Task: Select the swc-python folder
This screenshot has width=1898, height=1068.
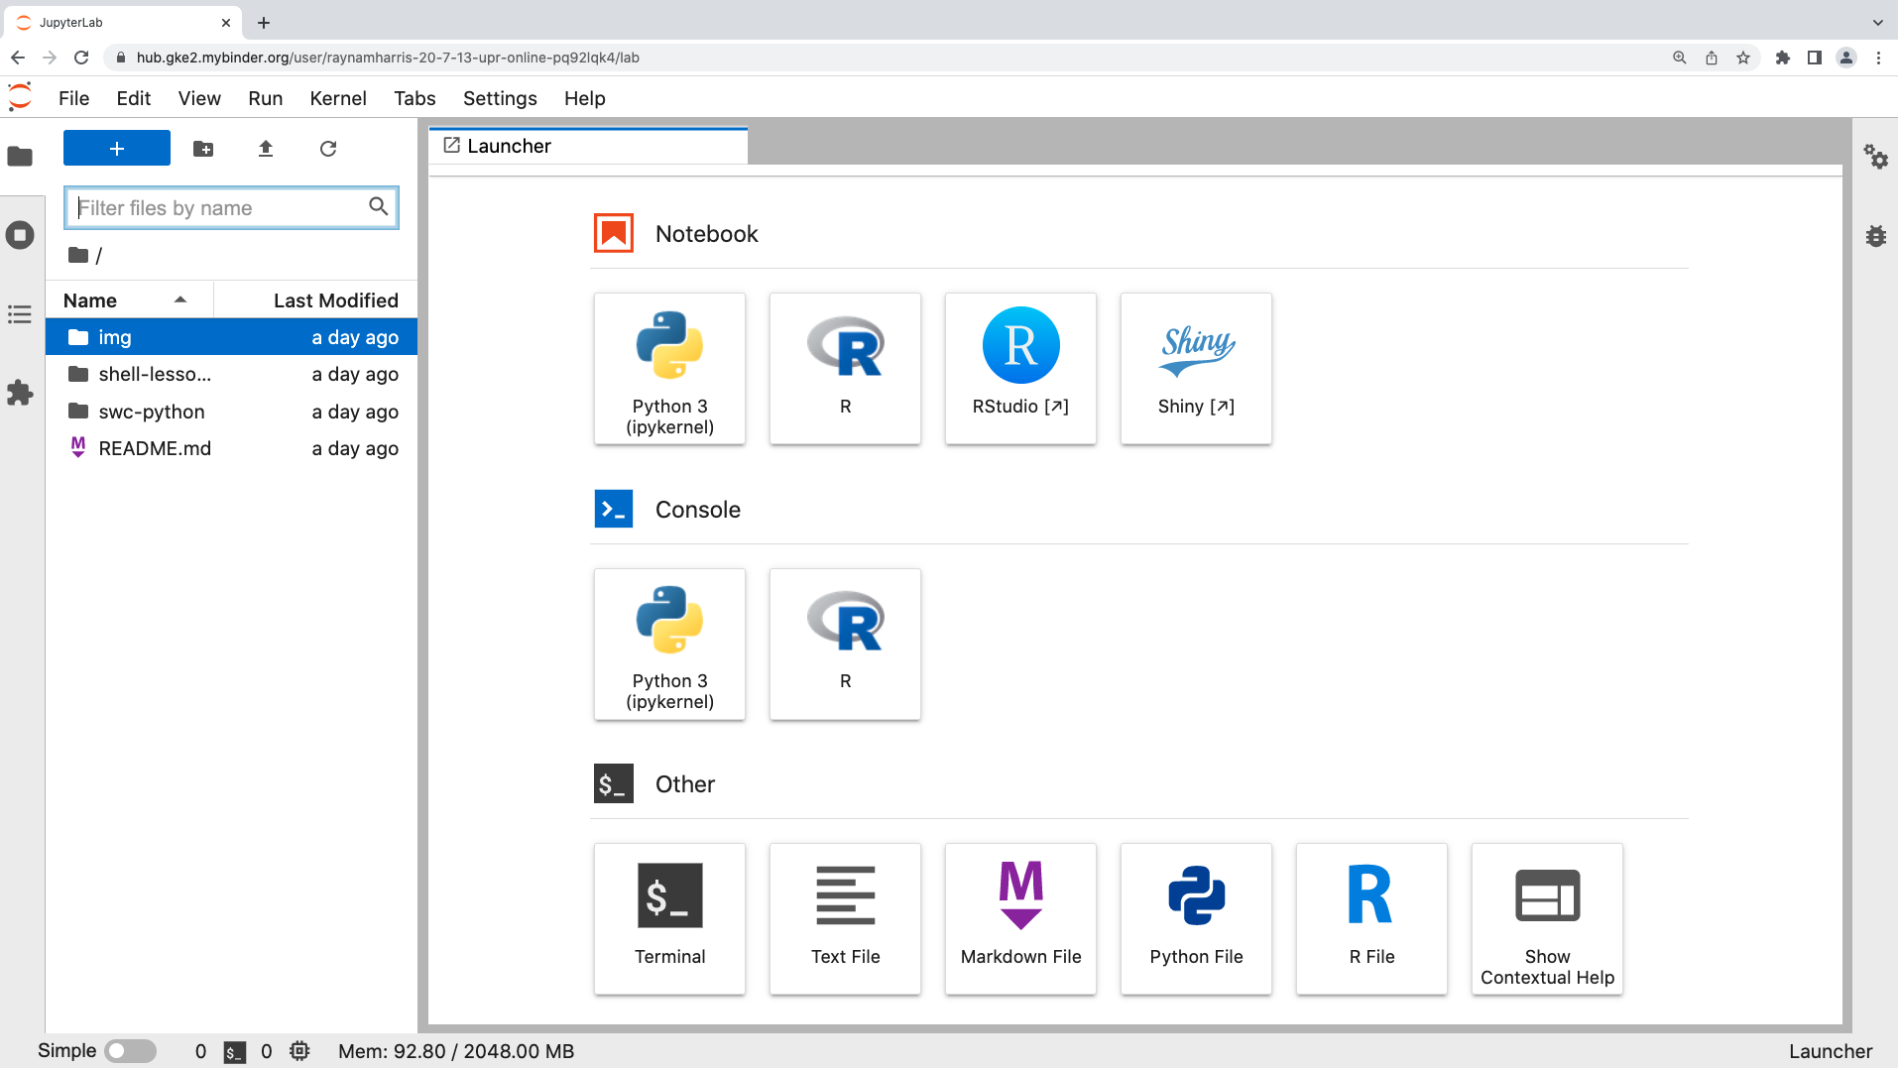Action: pos(231,412)
